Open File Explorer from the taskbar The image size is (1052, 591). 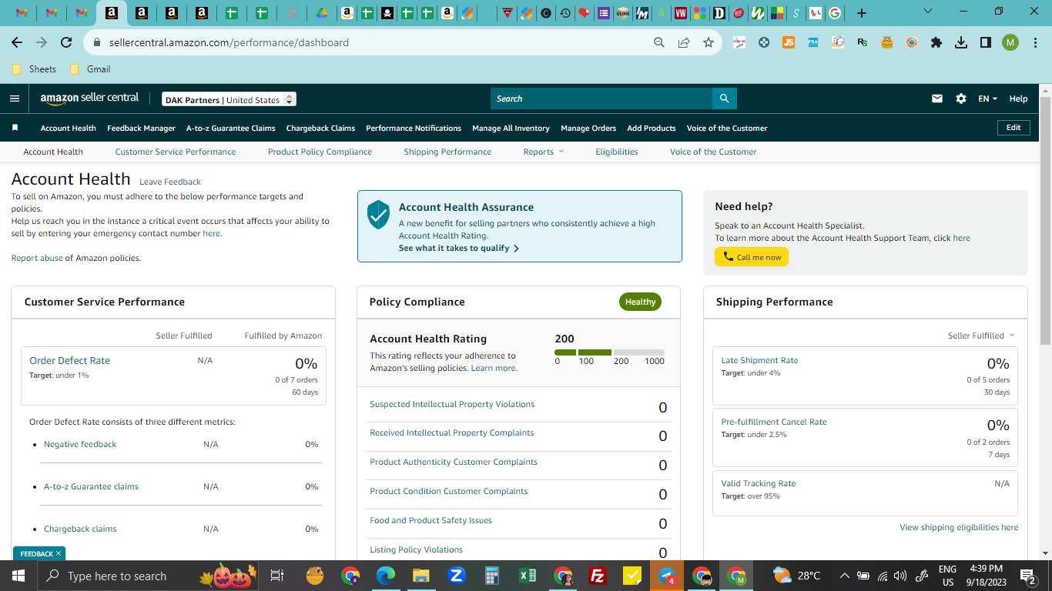click(x=420, y=576)
